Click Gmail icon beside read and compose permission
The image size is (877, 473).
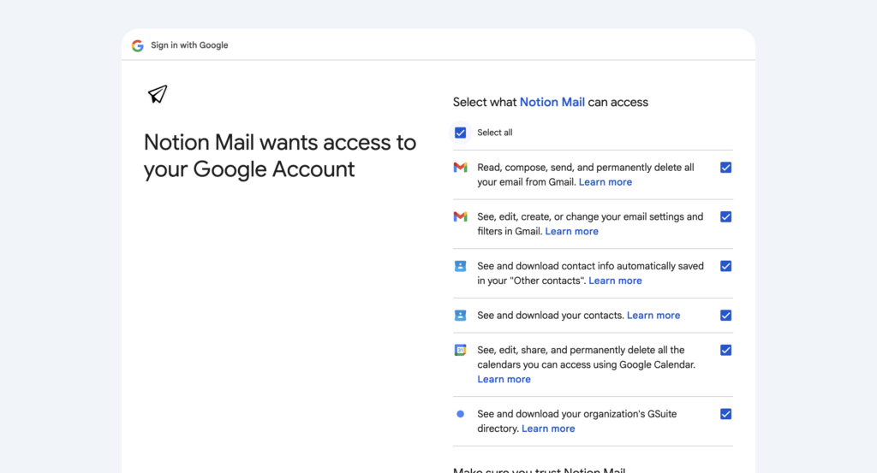[460, 168]
